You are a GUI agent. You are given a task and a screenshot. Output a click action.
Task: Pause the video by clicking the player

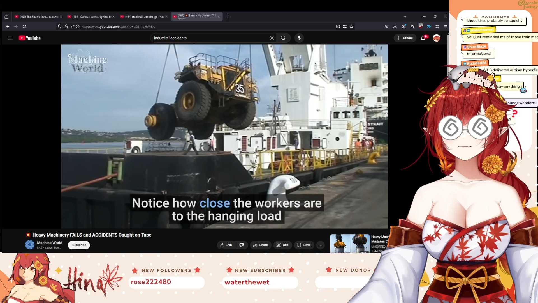click(224, 136)
